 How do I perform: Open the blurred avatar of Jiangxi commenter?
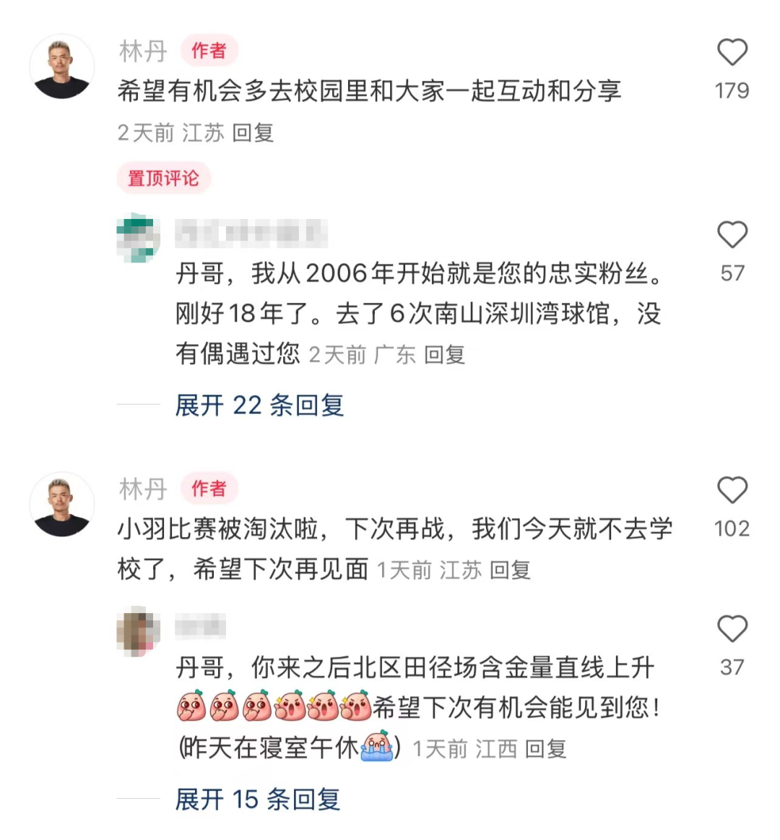(138, 631)
